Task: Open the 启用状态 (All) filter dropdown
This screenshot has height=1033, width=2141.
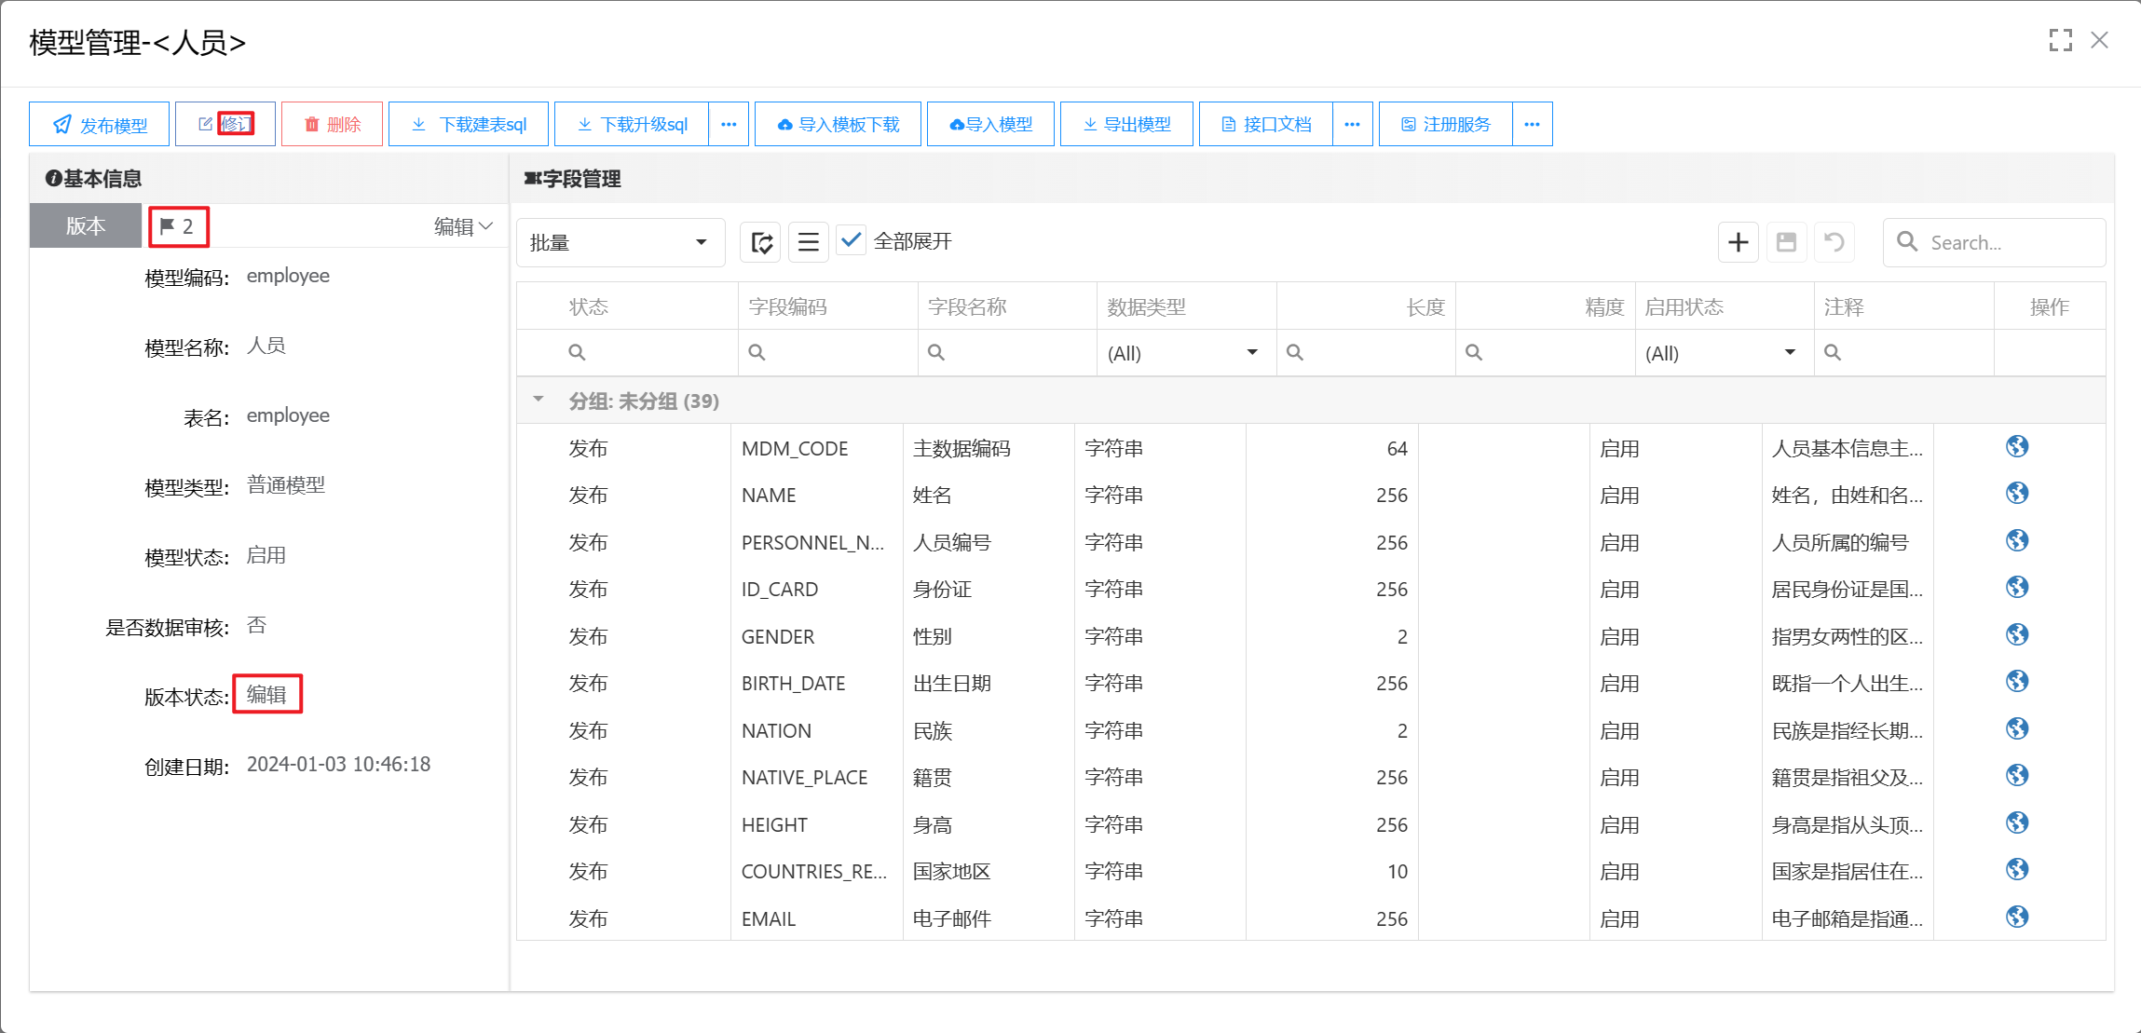Action: (x=1722, y=353)
